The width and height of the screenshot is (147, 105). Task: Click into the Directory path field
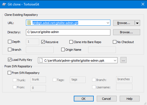pos(68,32)
